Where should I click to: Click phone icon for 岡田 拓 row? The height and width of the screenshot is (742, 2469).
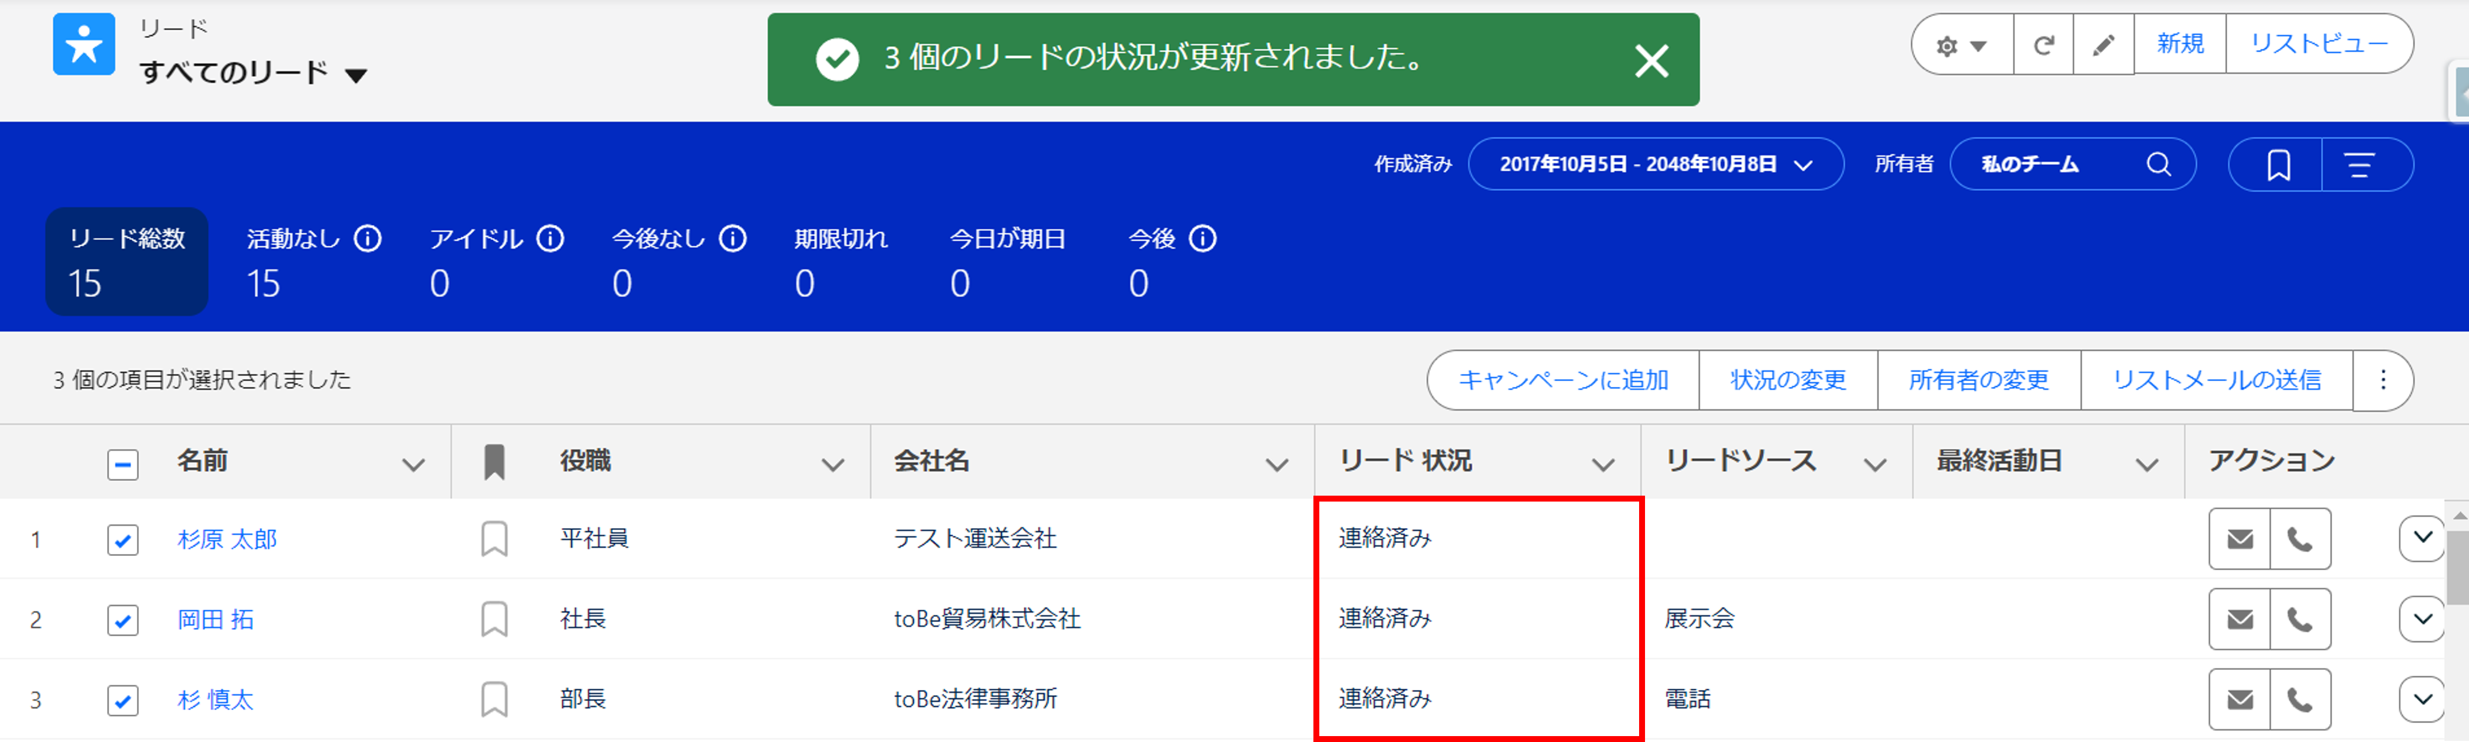pos(2299,620)
